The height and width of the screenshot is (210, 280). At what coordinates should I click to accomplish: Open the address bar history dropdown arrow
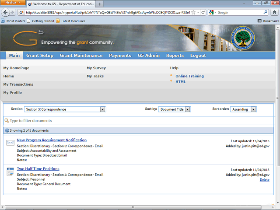[198, 12]
